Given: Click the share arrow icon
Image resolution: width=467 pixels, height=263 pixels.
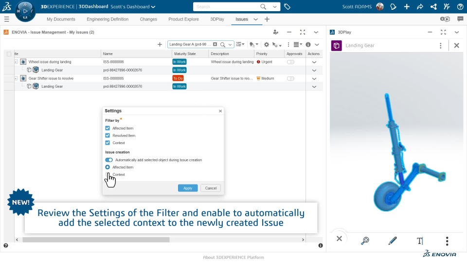Looking at the screenshot, I should pyautogui.click(x=420, y=6).
